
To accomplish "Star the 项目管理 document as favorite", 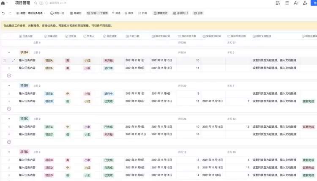I will 36,3.
